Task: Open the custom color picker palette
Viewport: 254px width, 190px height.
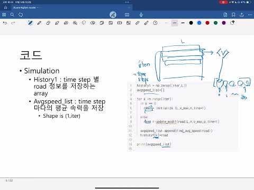Action: (x=232, y=23)
